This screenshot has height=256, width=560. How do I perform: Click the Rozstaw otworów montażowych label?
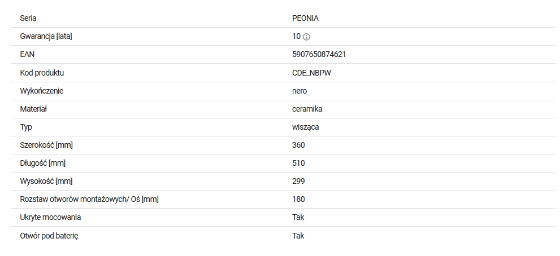click(x=89, y=199)
